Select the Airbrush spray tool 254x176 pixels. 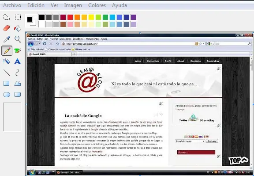point(7,61)
